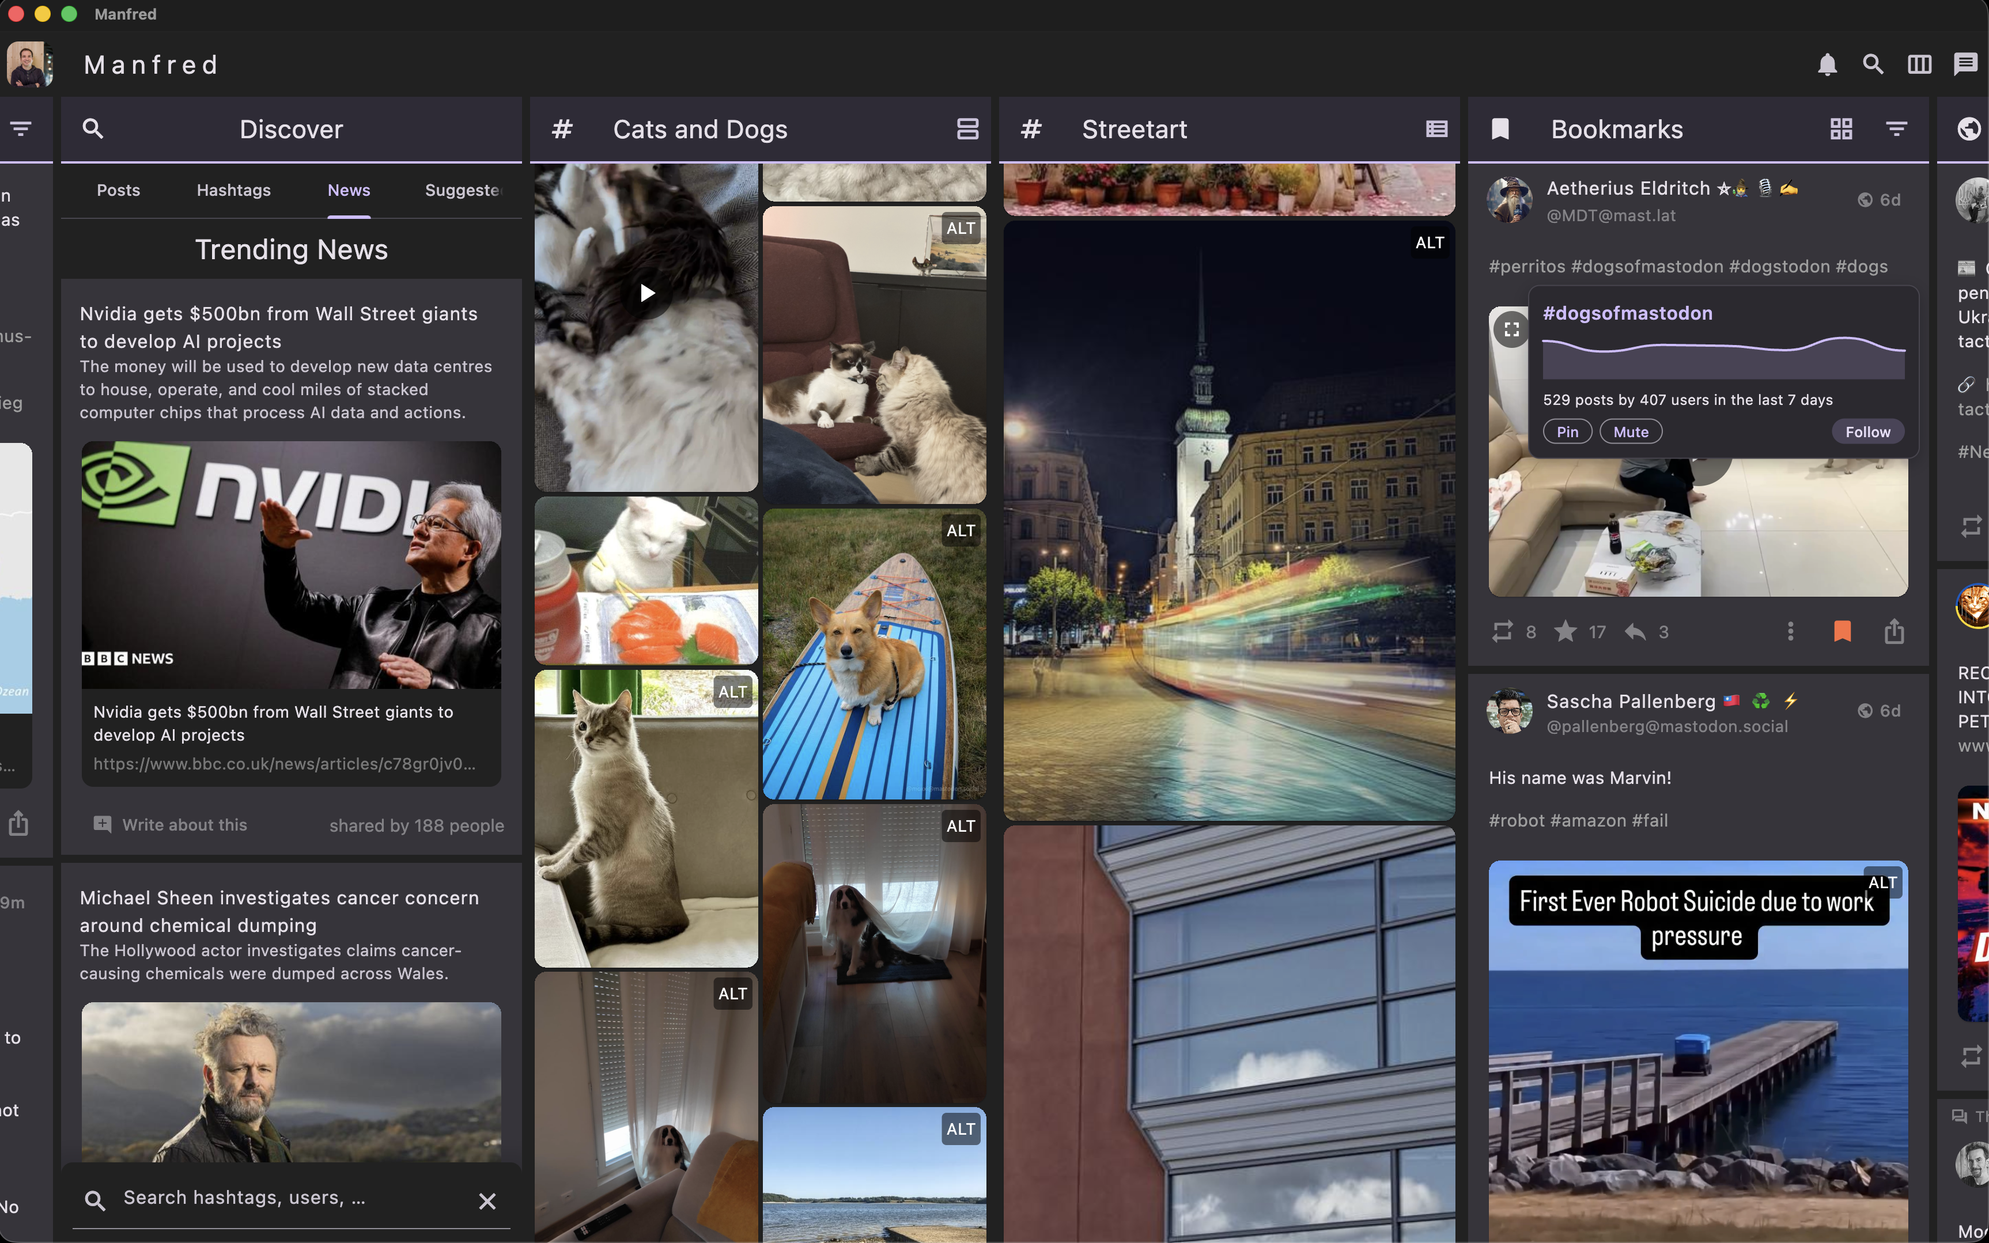Select the Suggested tab in Discover

[x=462, y=190]
